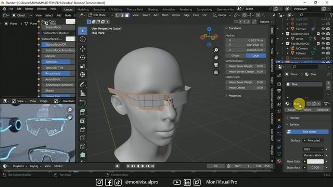Screen dimensions: 333x187
Task: Switch perspective/orthographic grid icon
Action: (216, 72)
